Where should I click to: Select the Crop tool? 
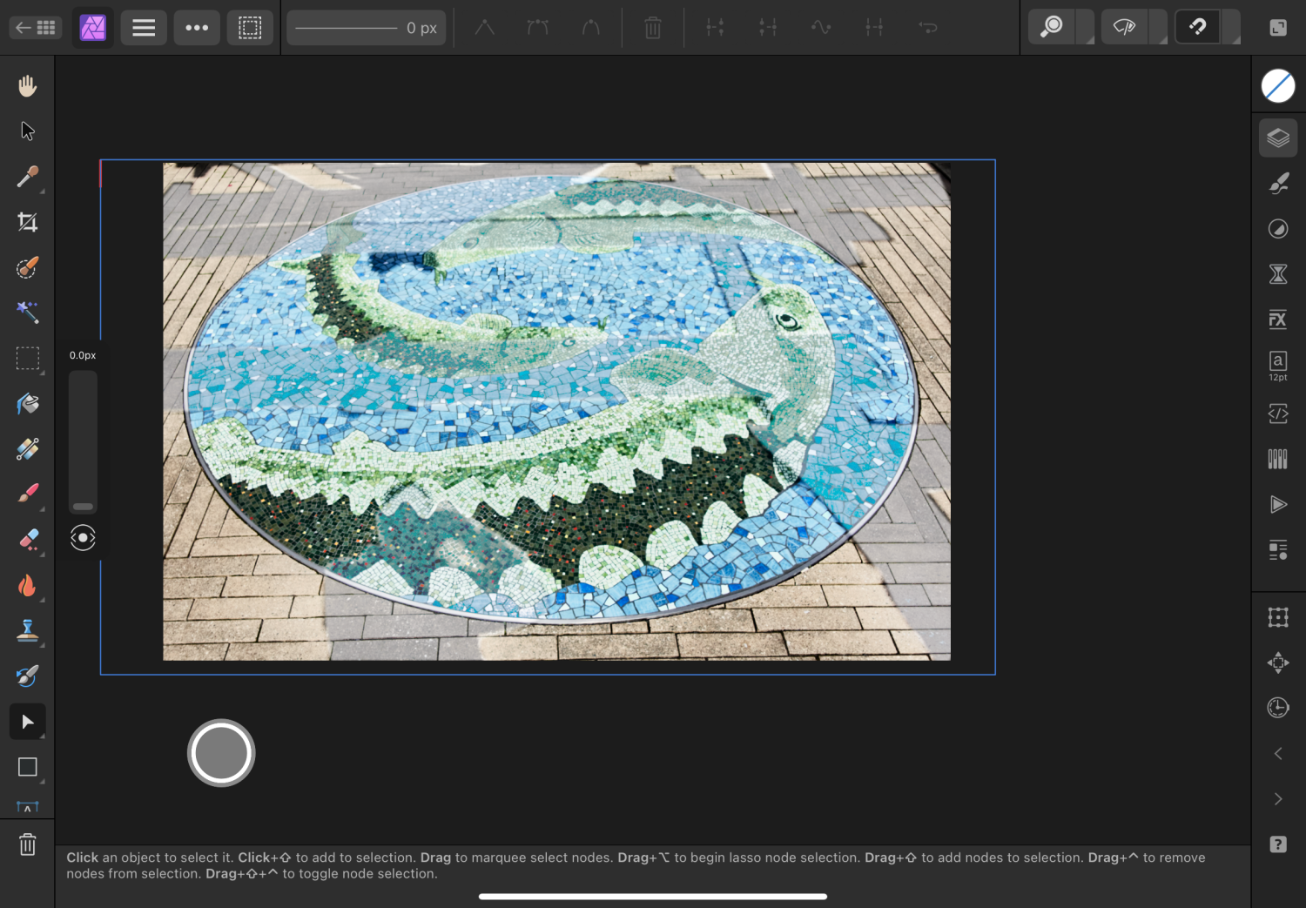[27, 222]
